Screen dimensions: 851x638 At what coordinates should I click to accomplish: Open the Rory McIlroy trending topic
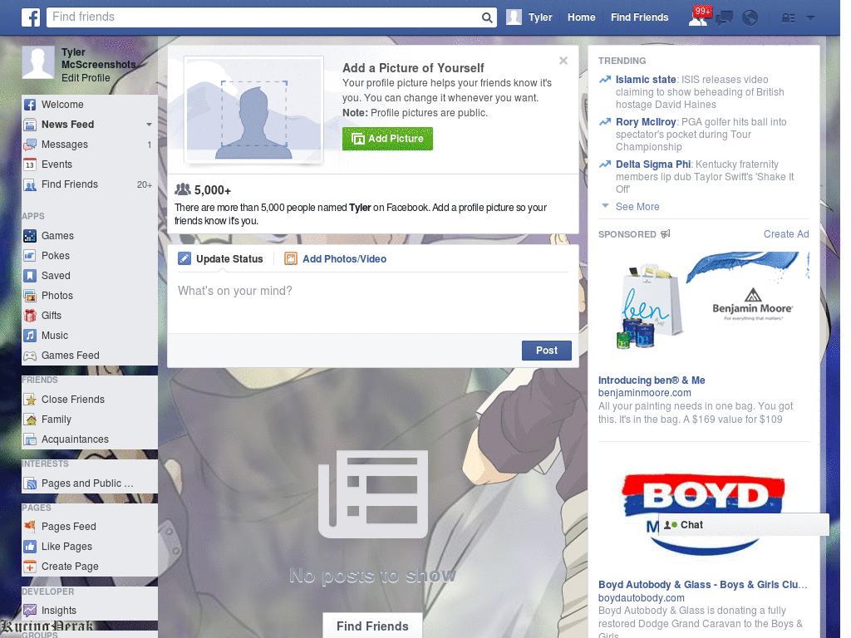point(645,122)
